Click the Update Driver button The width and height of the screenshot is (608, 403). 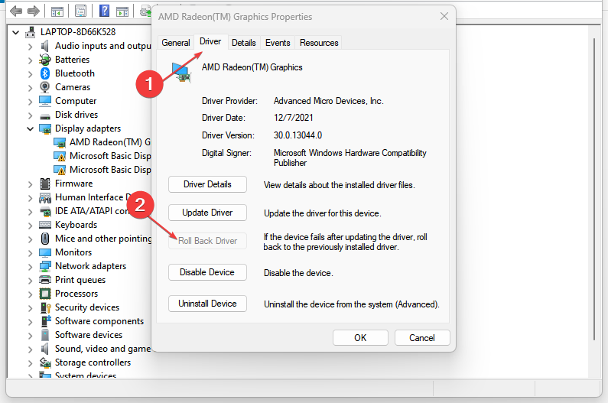pos(207,213)
